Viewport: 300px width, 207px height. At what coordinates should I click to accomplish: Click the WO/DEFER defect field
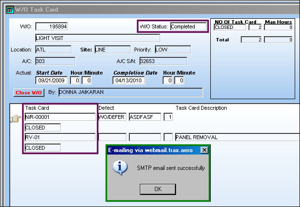tap(112, 117)
